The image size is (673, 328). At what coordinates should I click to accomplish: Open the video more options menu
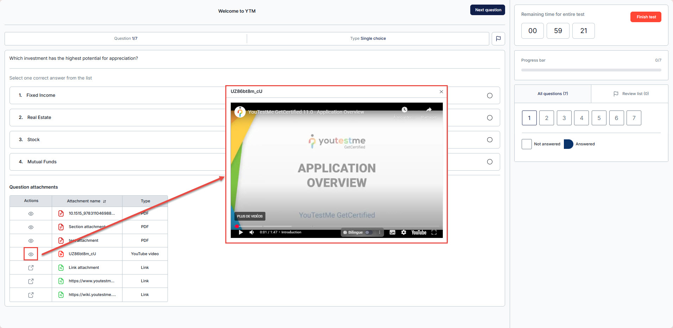tap(379, 232)
